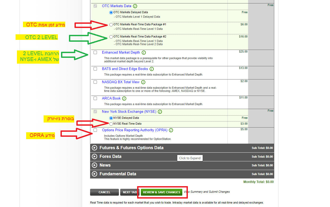Click the $11.00 ARCA Book price

pyautogui.click(x=243, y=98)
